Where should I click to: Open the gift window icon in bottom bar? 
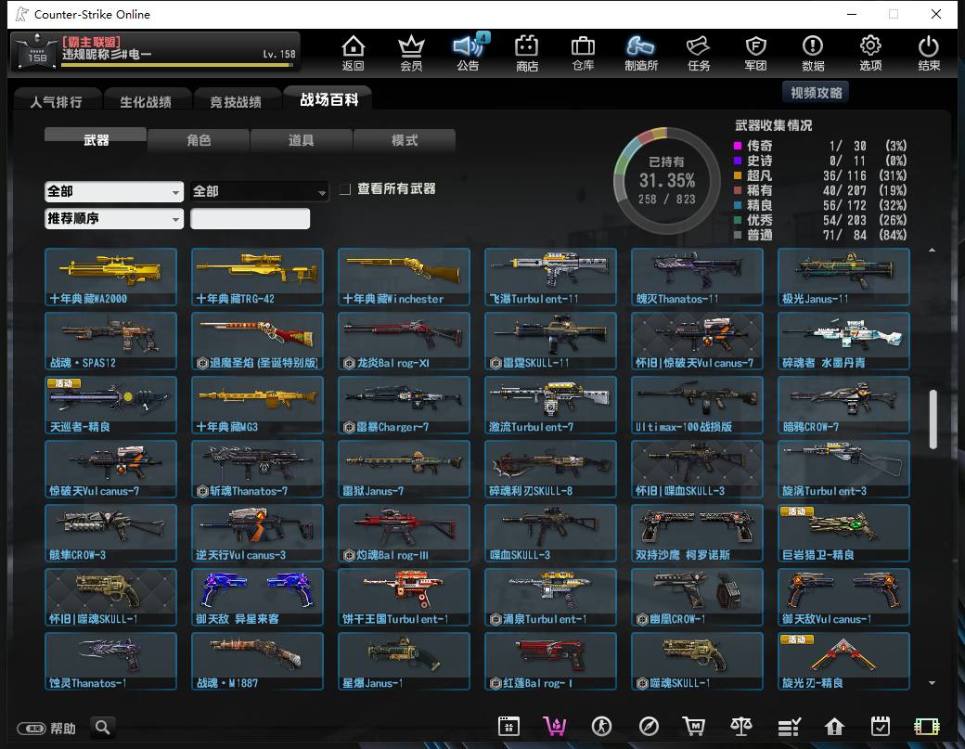pyautogui.click(x=509, y=727)
